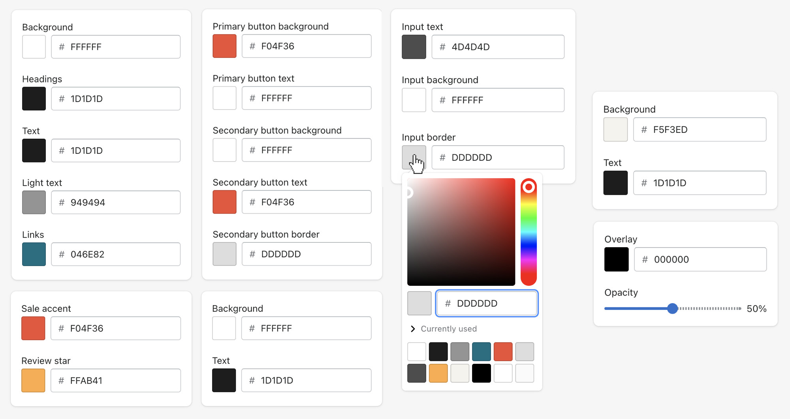The image size is (790, 419).
Task: Click the hue slider in the color picker
Action: [529, 232]
